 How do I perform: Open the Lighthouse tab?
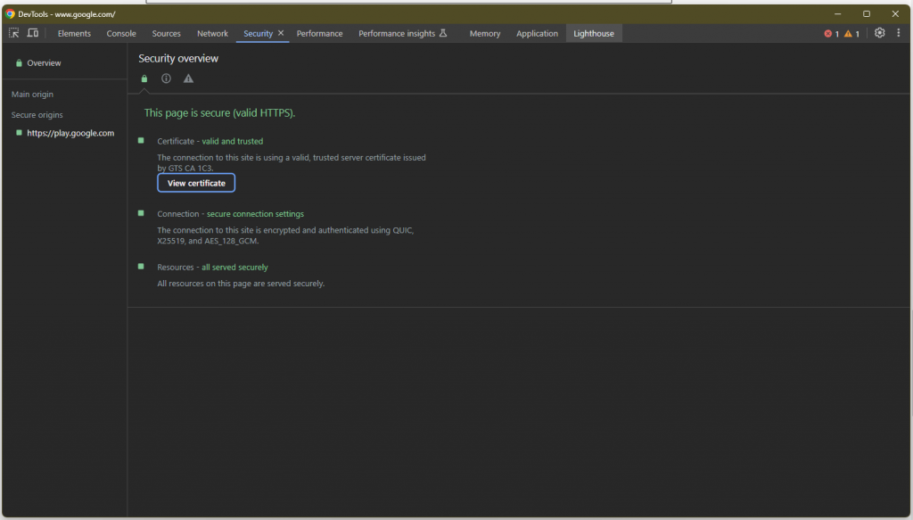(594, 34)
